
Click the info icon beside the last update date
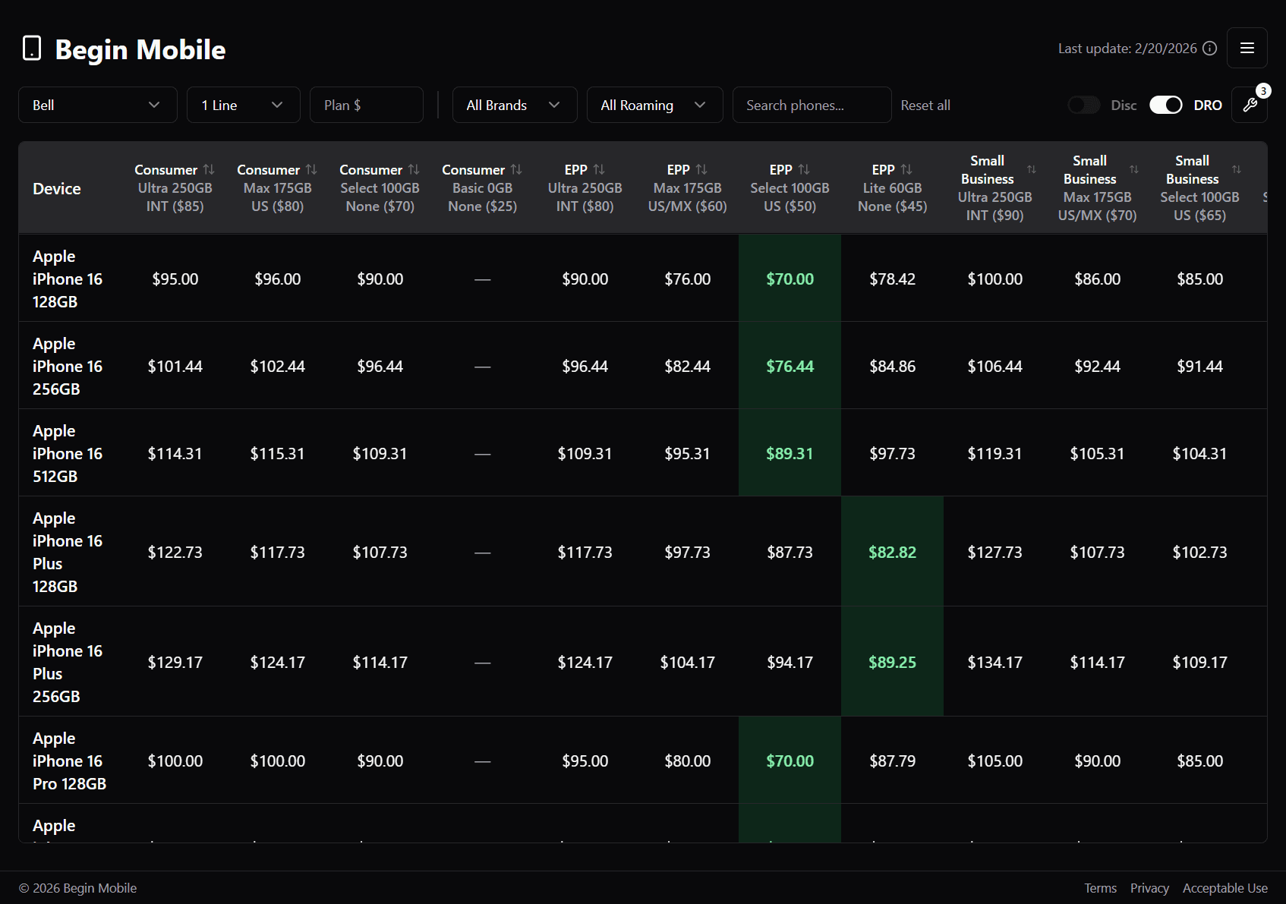point(1209,48)
